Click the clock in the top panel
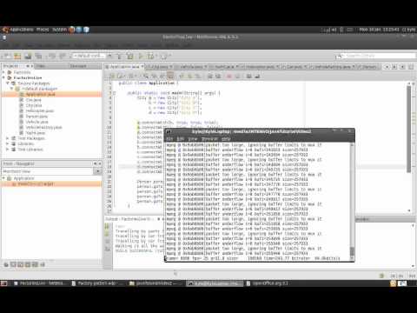The height and width of the screenshot is (313, 417). (x=379, y=30)
